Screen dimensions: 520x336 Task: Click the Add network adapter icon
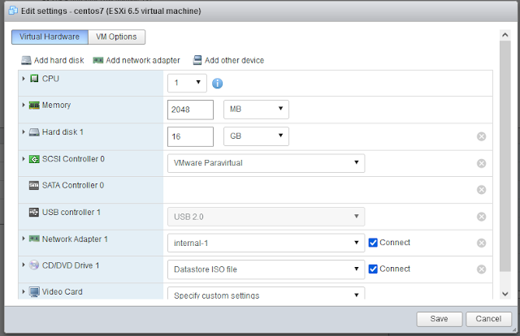(x=98, y=60)
